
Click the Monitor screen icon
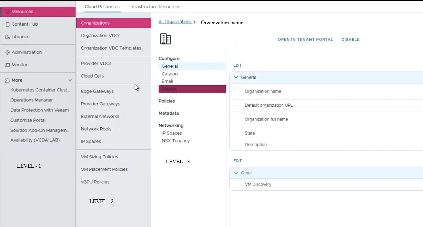(7, 65)
